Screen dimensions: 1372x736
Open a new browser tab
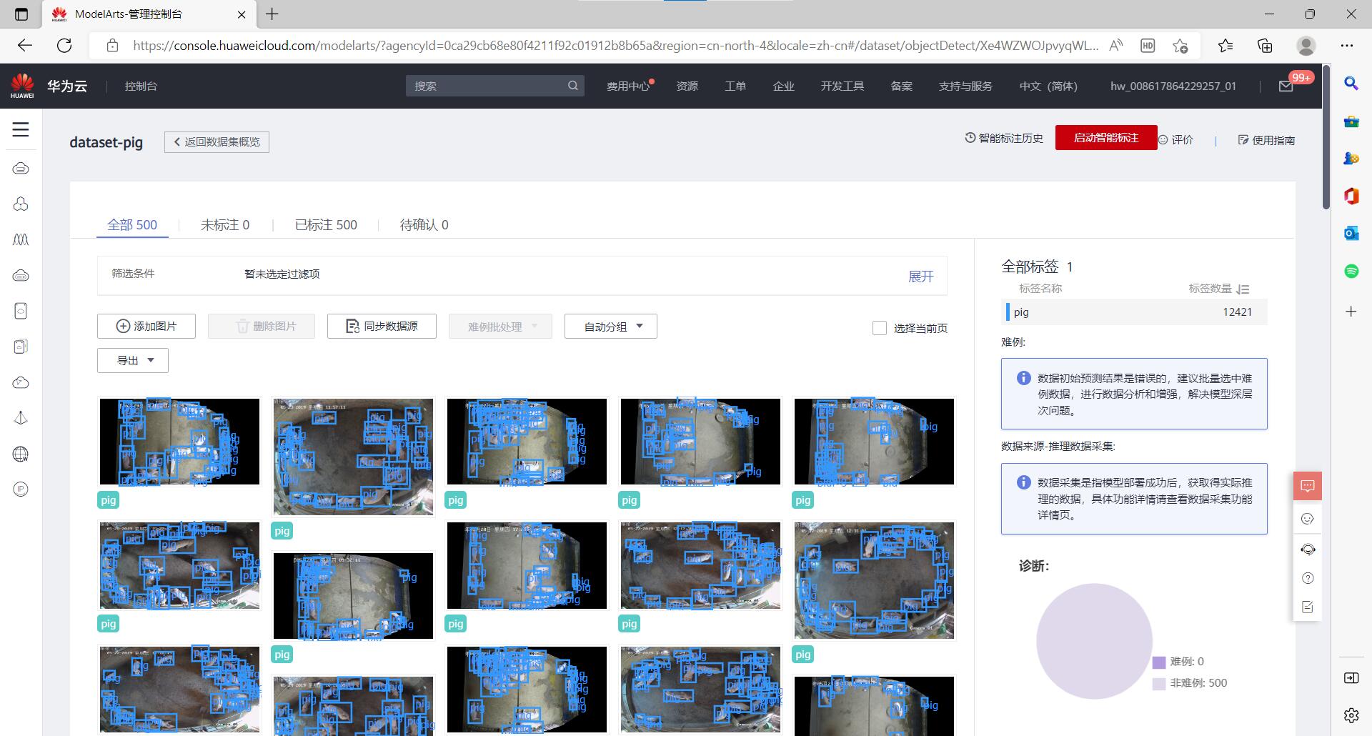coord(272,14)
